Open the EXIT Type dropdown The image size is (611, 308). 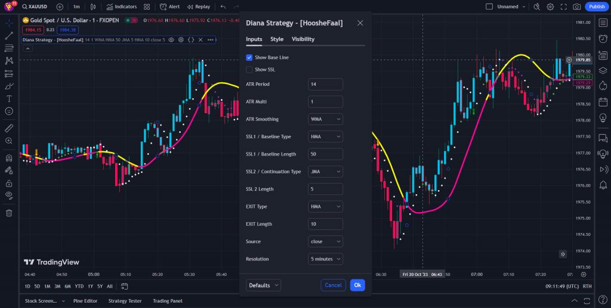click(x=325, y=207)
